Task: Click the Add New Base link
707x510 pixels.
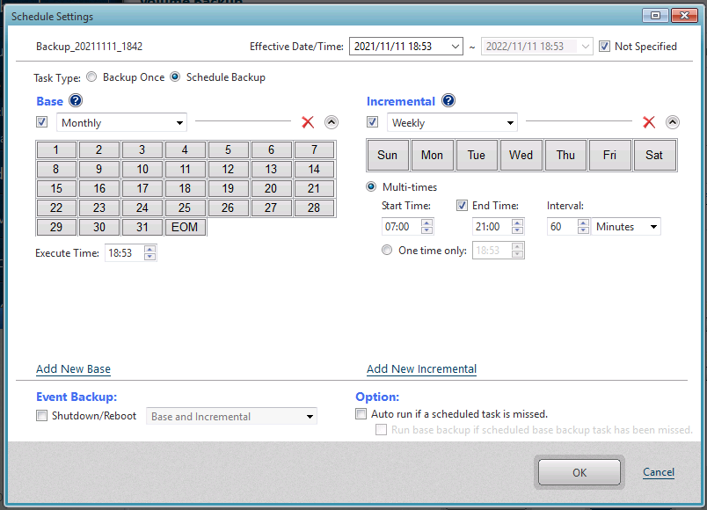Action: tap(73, 369)
